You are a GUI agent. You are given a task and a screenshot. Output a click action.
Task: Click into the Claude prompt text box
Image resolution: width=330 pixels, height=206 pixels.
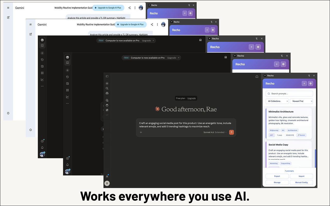[x=185, y=125]
